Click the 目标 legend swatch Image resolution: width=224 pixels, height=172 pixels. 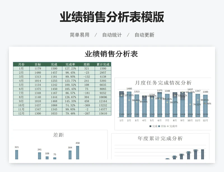coord(159,126)
